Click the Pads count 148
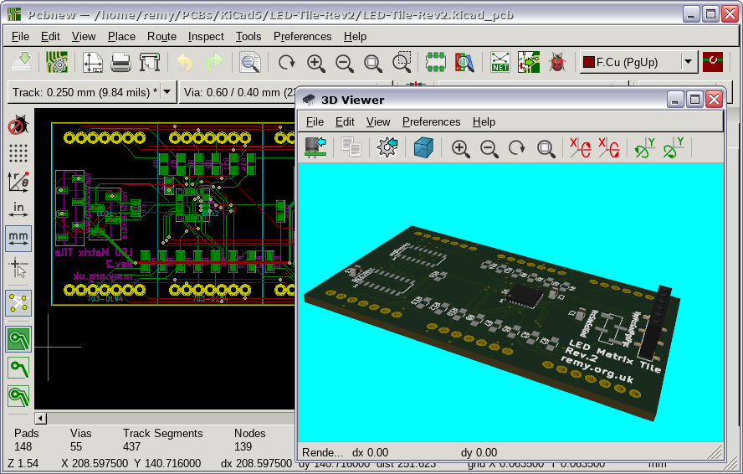Screen dimensions: 743x474 pyautogui.click(x=23, y=446)
